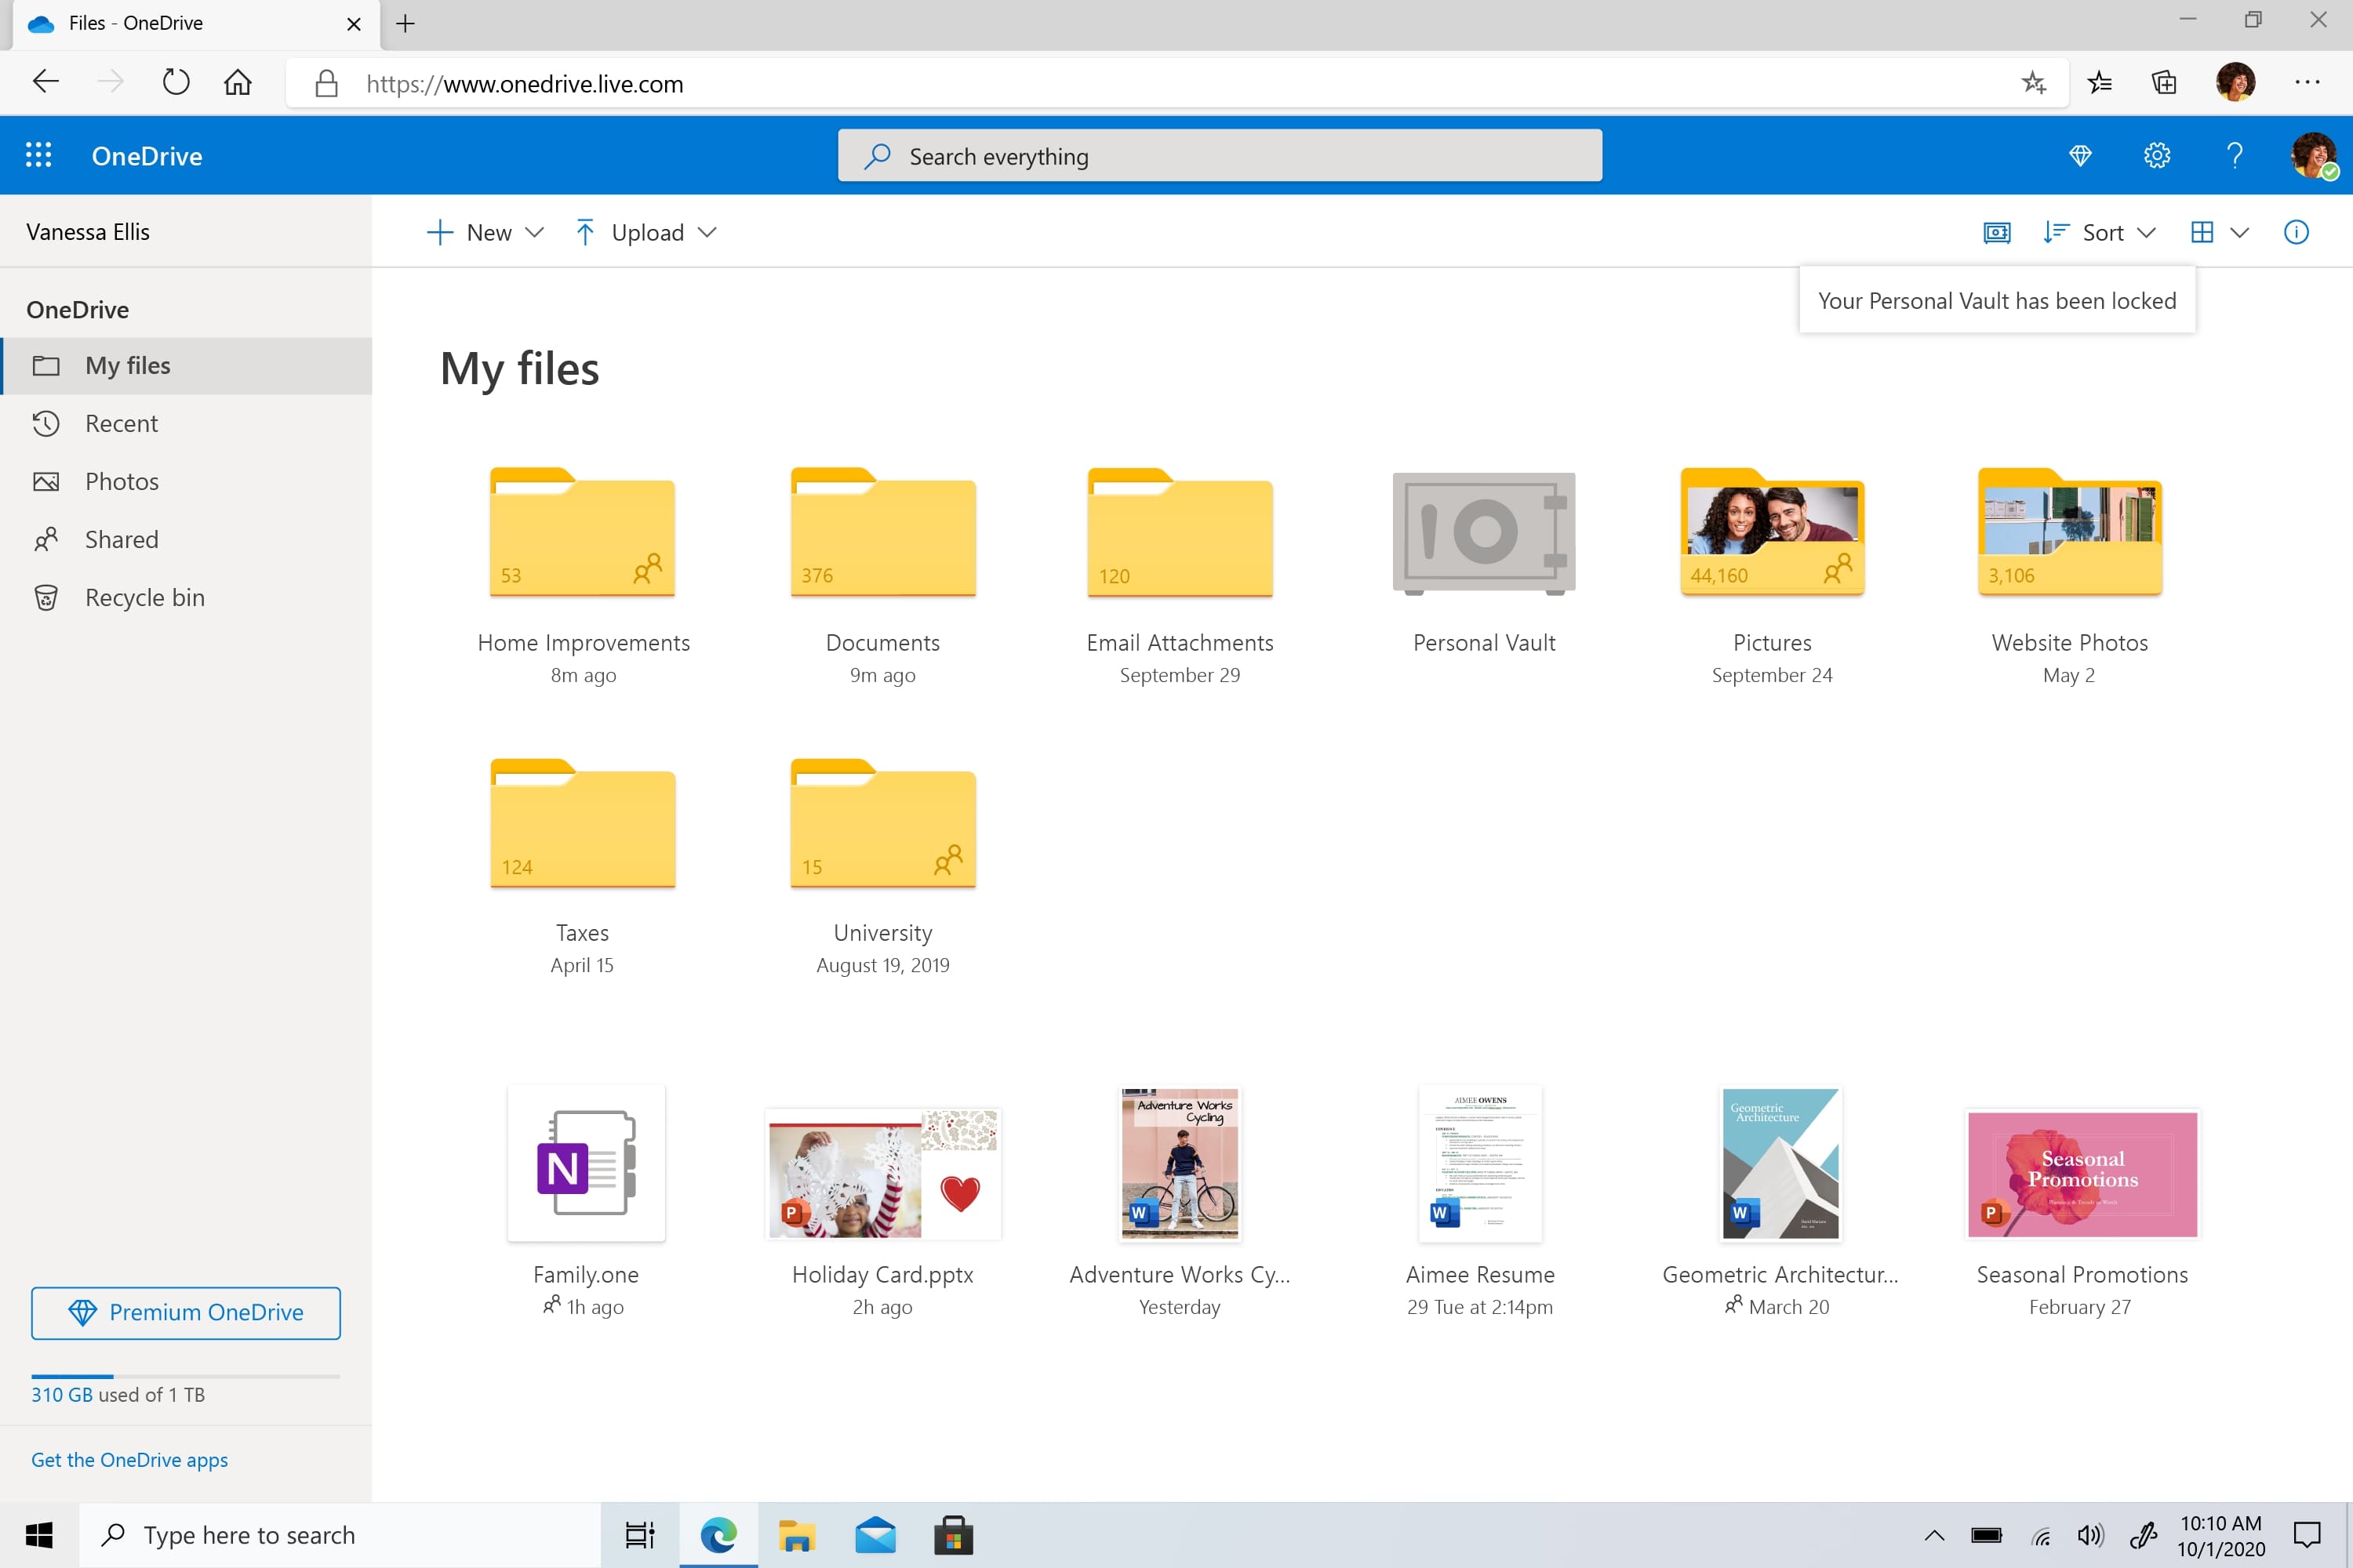Open Seasonal Promotions presentation thumbnail

(x=2082, y=1173)
